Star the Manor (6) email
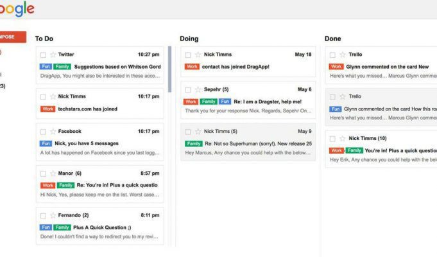The width and height of the screenshot is (437, 257). 53,173
